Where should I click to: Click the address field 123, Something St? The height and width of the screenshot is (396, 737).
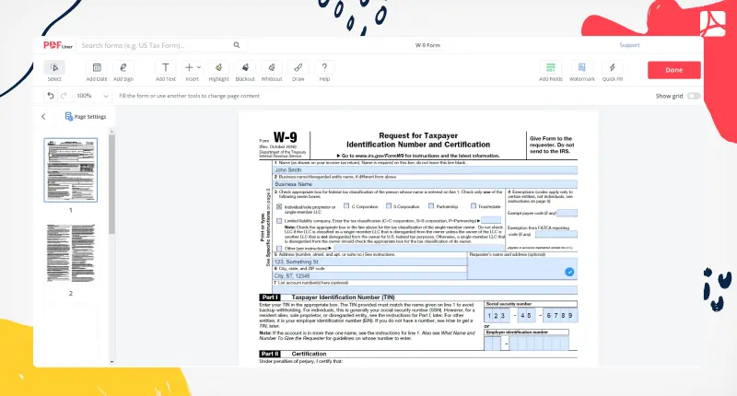(x=370, y=262)
